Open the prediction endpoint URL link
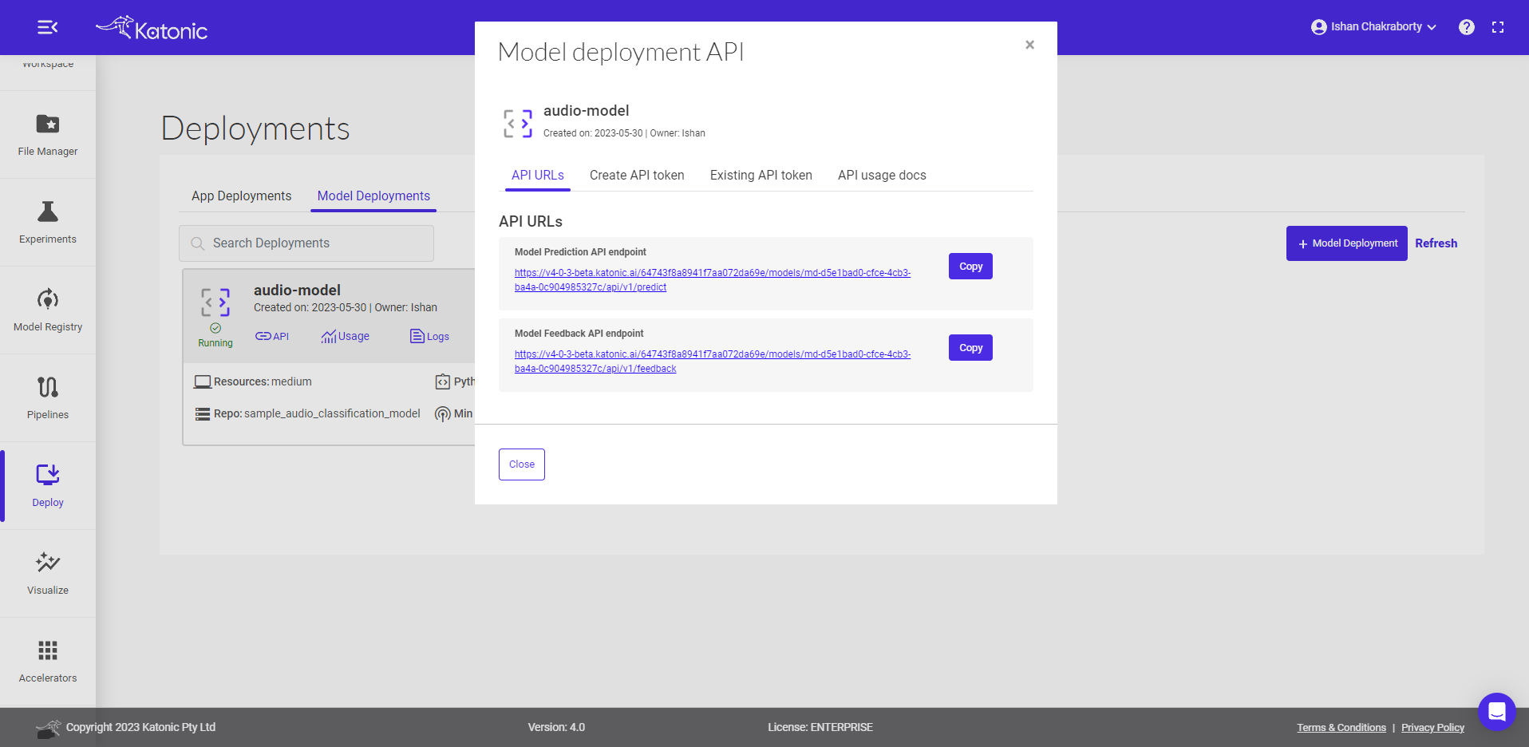 (x=713, y=280)
